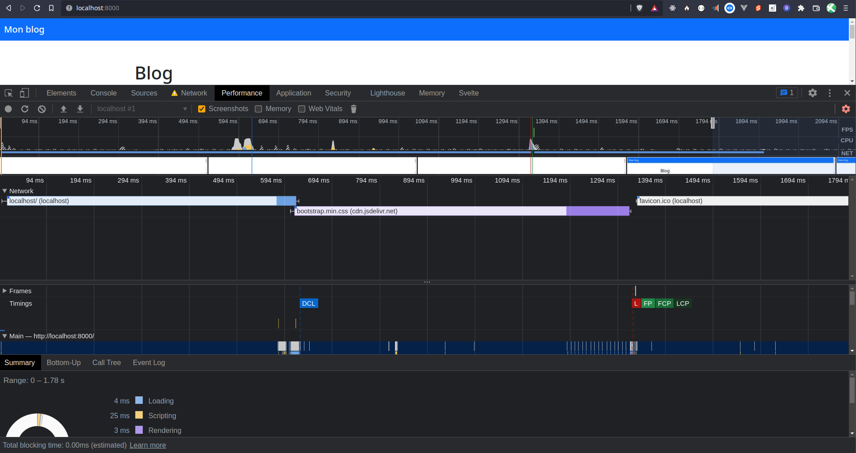
Task: Go back in browser history
Action: click(8, 8)
